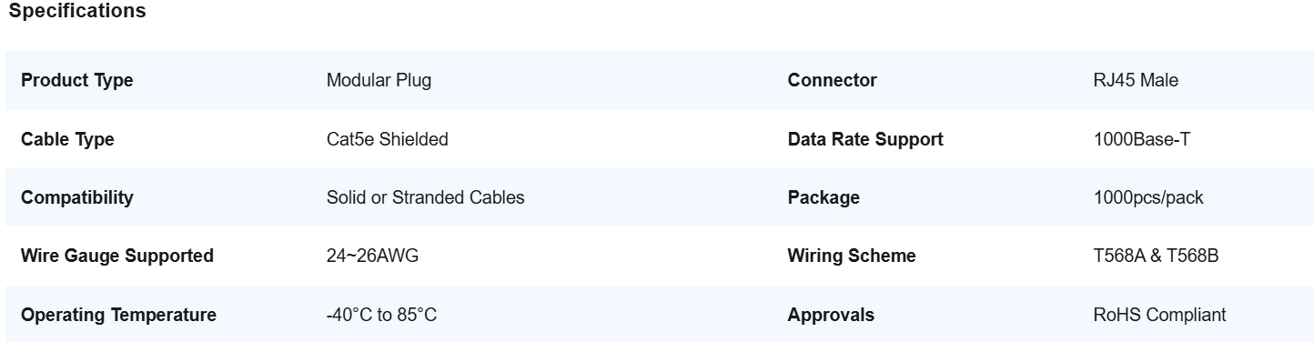This screenshot has height=342, width=1314.
Task: Select the Cable Type label
Action: pyautogui.click(x=67, y=139)
